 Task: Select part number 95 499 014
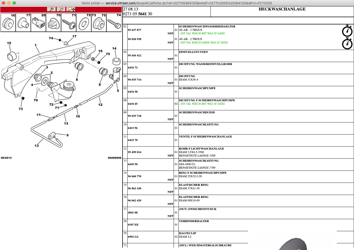click(135, 152)
